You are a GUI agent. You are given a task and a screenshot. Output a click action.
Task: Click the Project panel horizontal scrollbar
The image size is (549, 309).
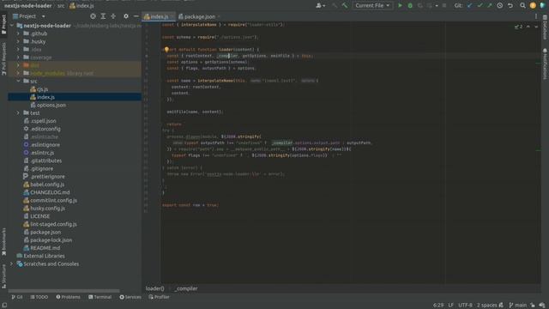(x=63, y=291)
